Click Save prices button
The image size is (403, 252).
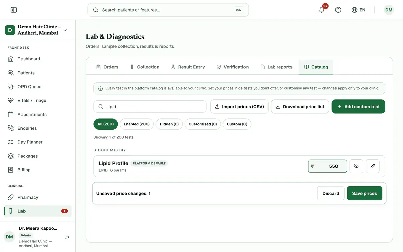(364, 193)
